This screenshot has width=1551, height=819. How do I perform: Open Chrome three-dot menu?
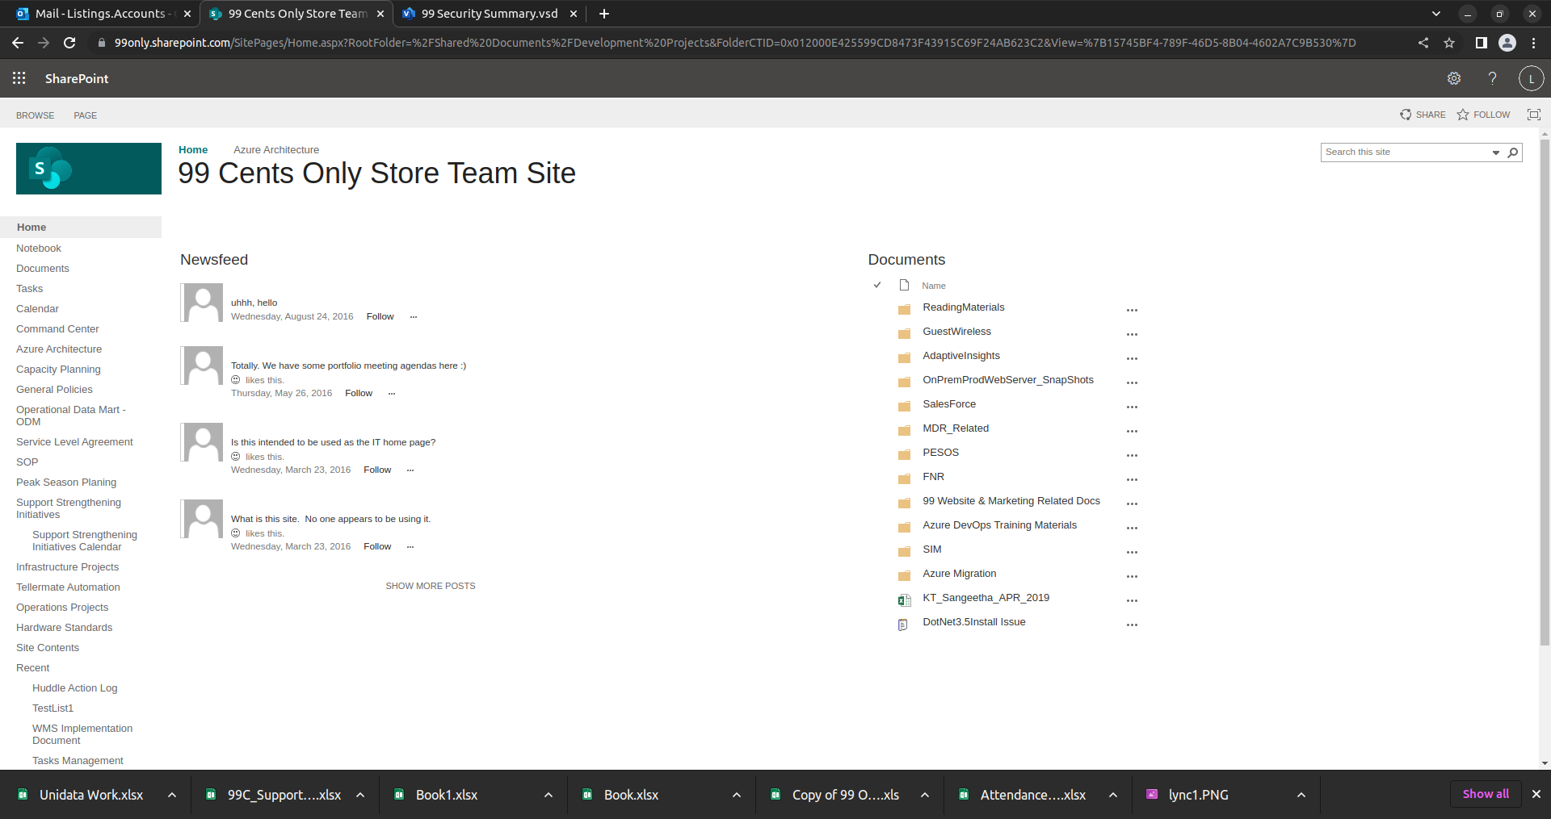coord(1533,43)
